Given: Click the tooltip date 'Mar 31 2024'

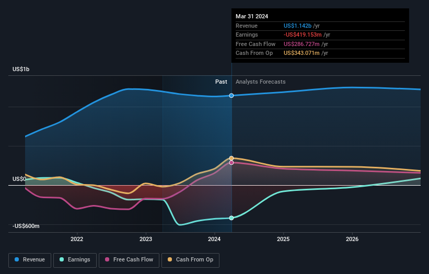Looking at the screenshot, I should [x=252, y=16].
